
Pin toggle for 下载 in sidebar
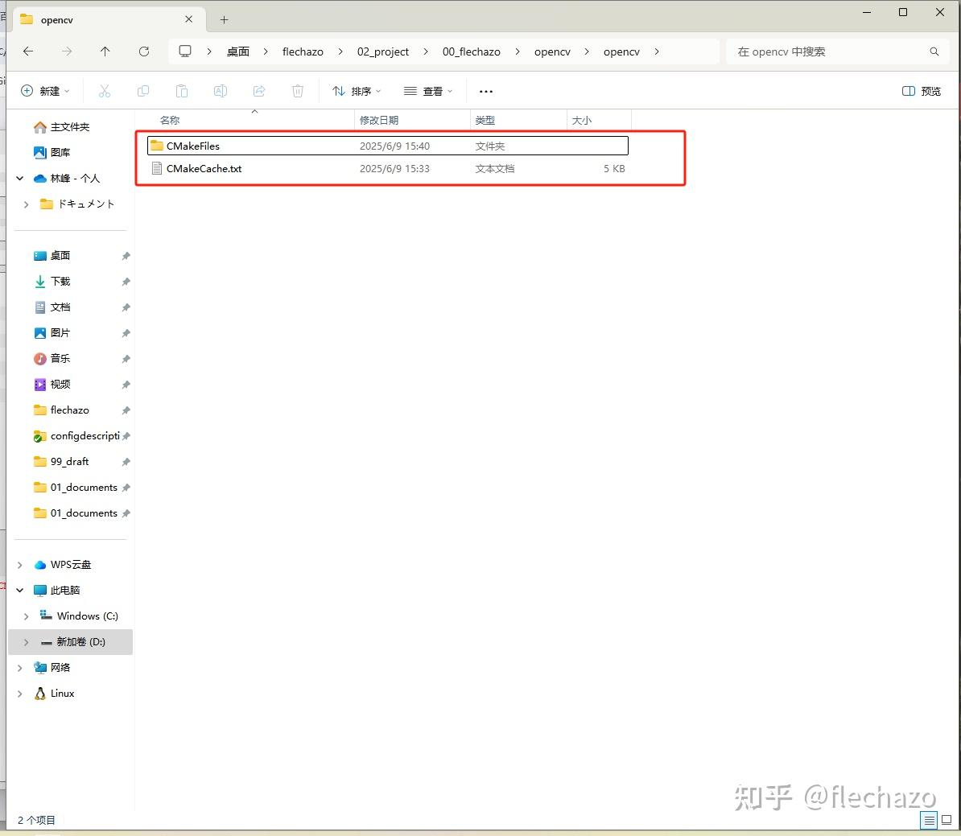[x=126, y=282]
